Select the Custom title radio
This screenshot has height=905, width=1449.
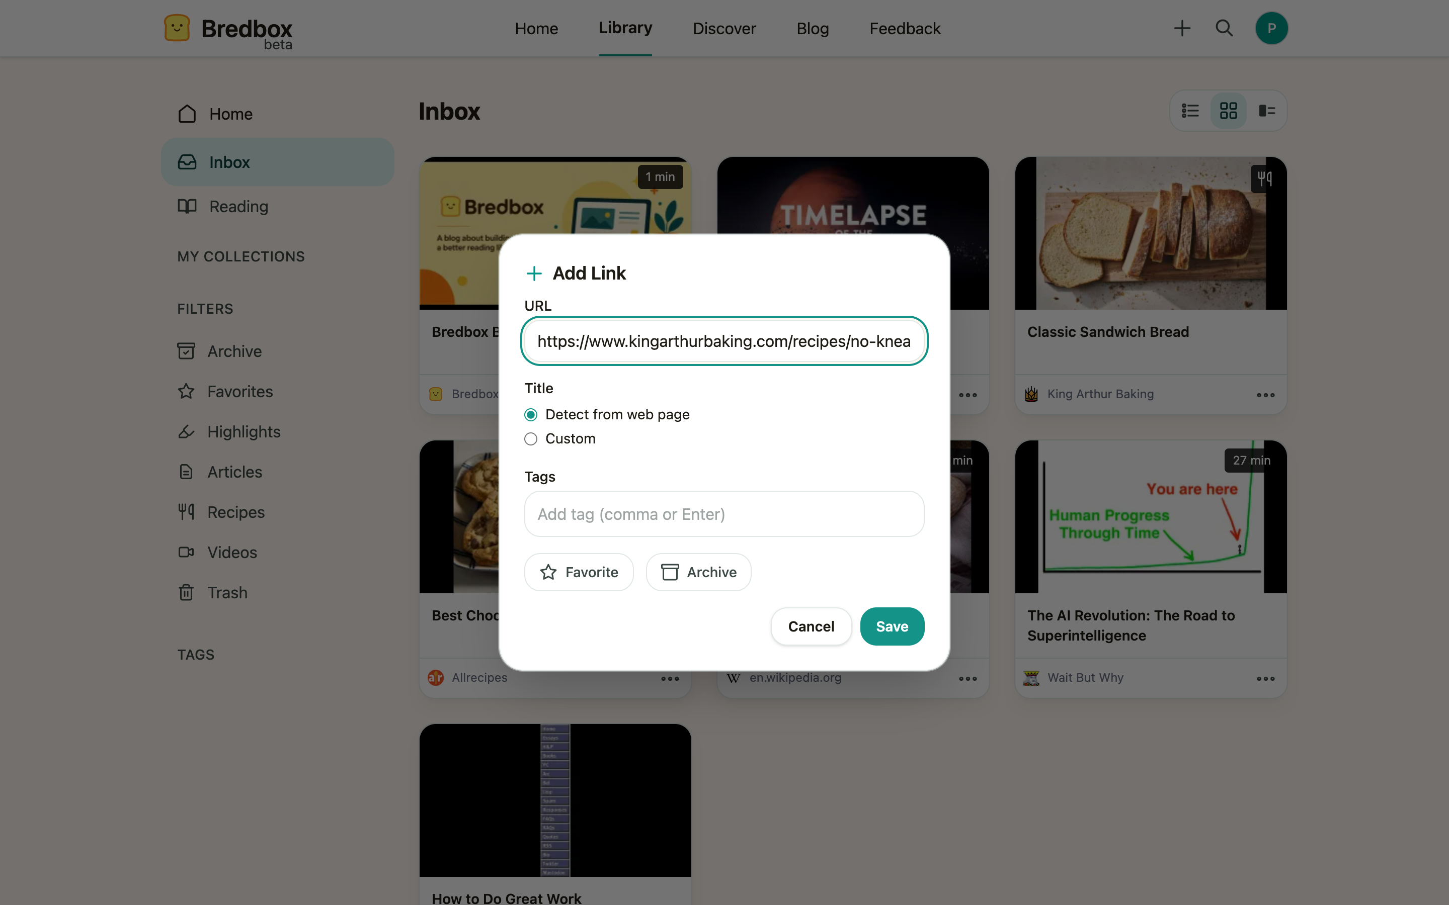pyautogui.click(x=530, y=439)
